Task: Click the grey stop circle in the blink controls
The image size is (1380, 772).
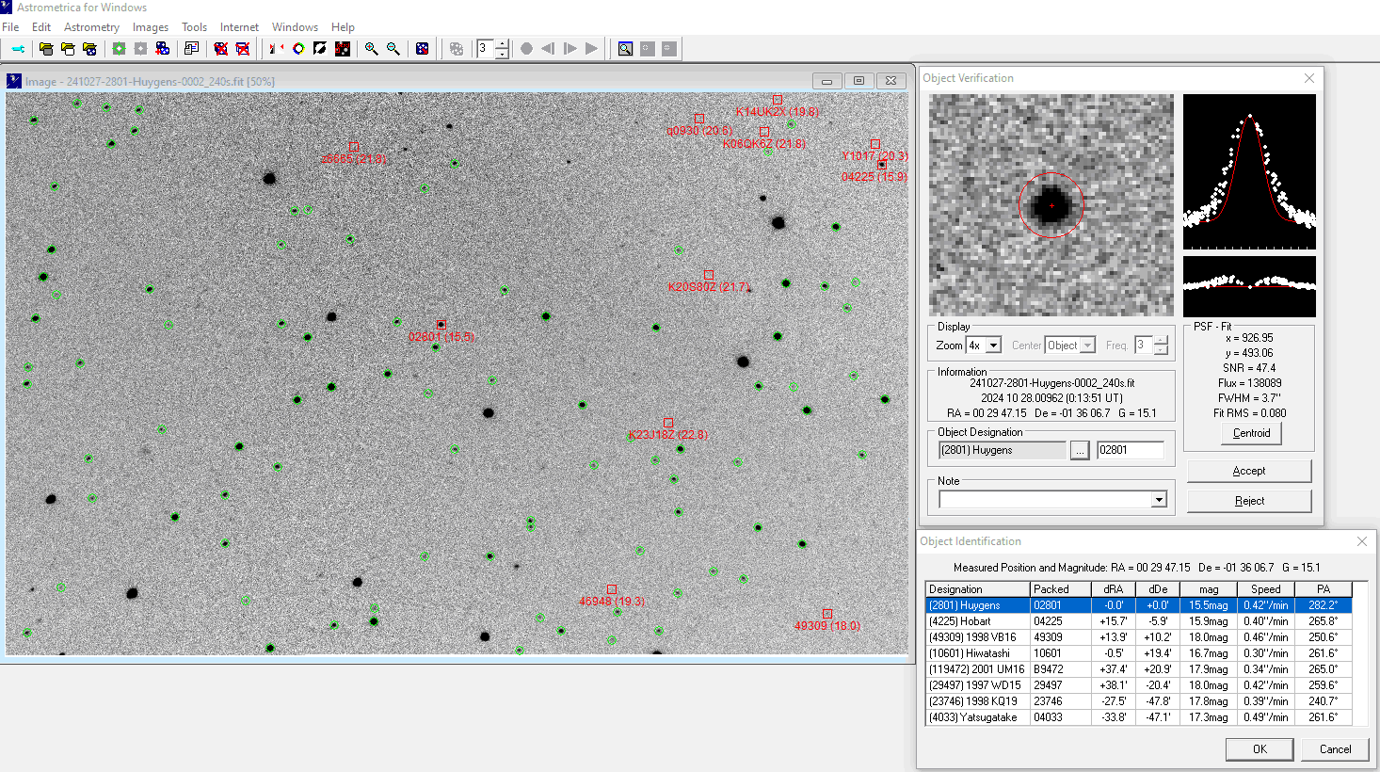Action: click(526, 49)
